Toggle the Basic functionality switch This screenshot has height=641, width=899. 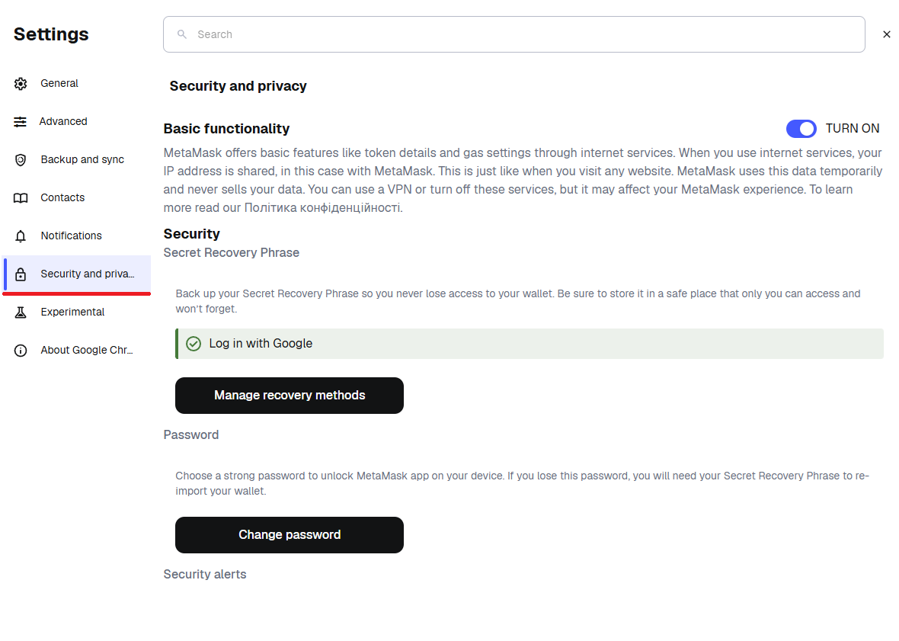tap(801, 129)
